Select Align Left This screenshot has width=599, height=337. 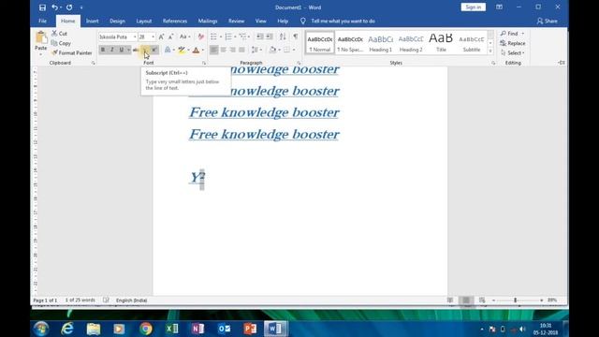214,50
